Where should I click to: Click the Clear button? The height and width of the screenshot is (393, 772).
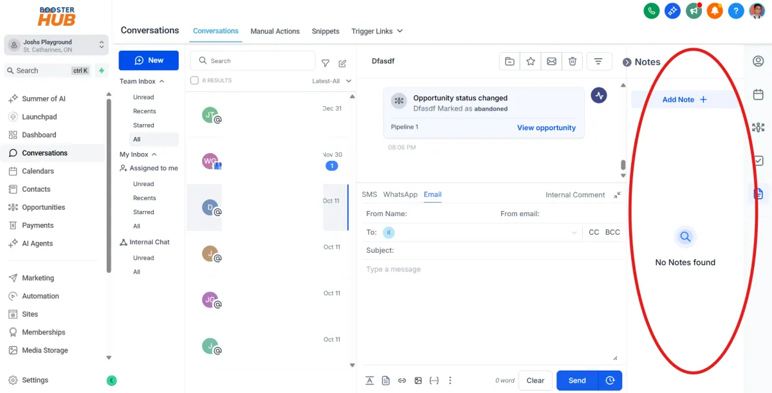[x=535, y=380]
